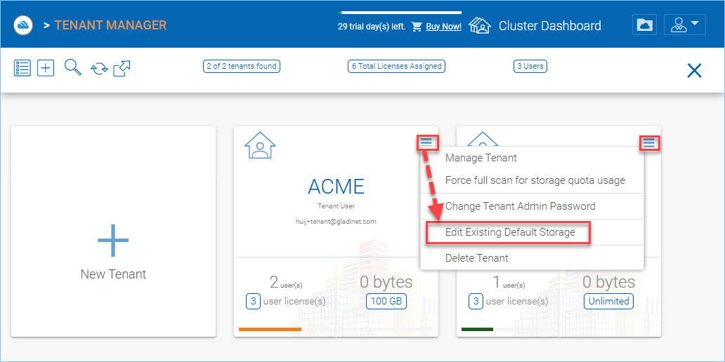Click the export arrow toolbar icon
This screenshot has height=362, width=725.
(122, 68)
